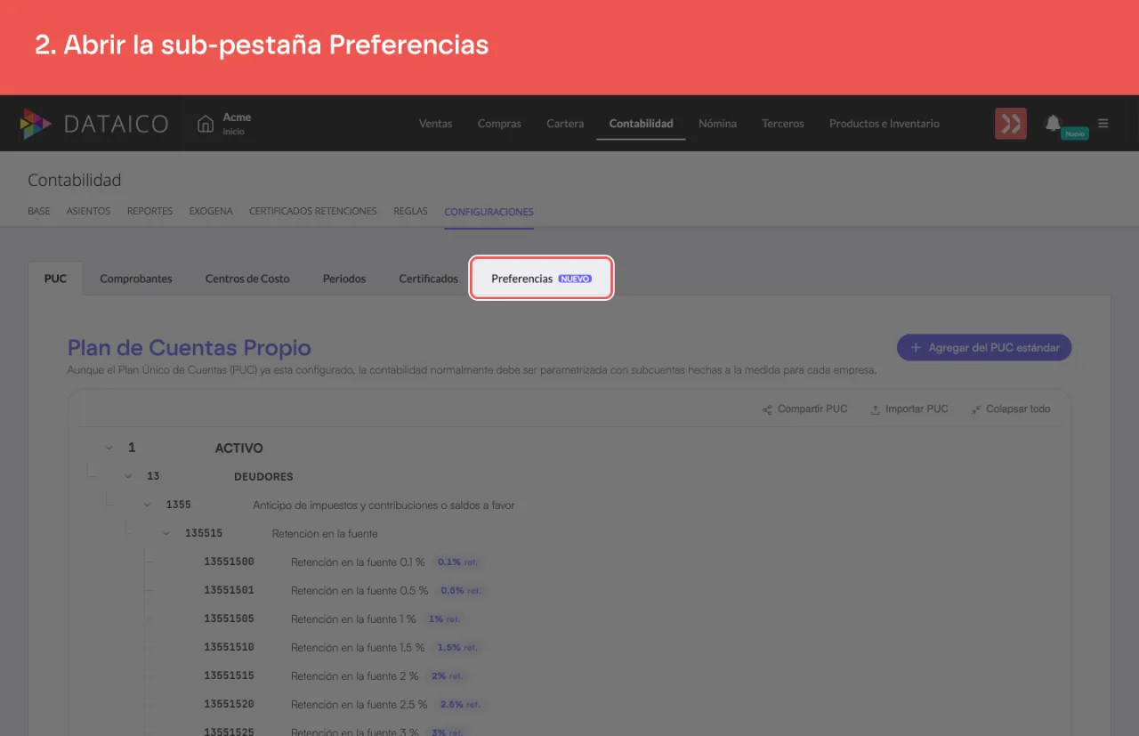Switch to the ASIENTOS sub-section
Image resolution: width=1139 pixels, height=736 pixels.
pyautogui.click(x=88, y=212)
